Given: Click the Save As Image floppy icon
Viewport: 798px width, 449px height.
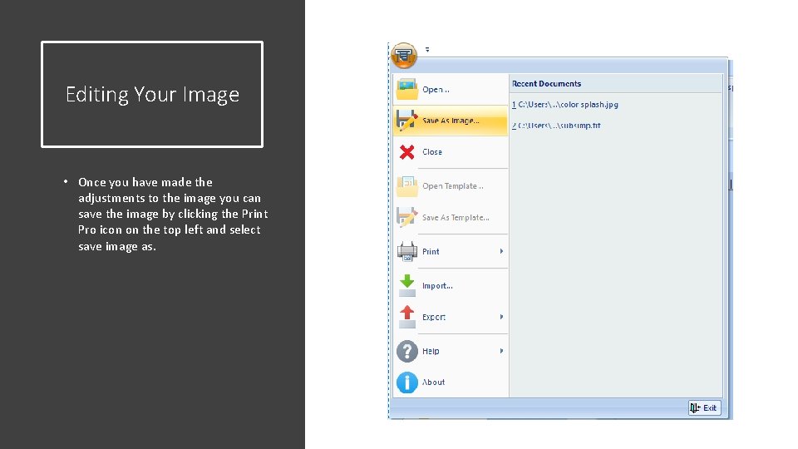Looking at the screenshot, I should click(407, 121).
